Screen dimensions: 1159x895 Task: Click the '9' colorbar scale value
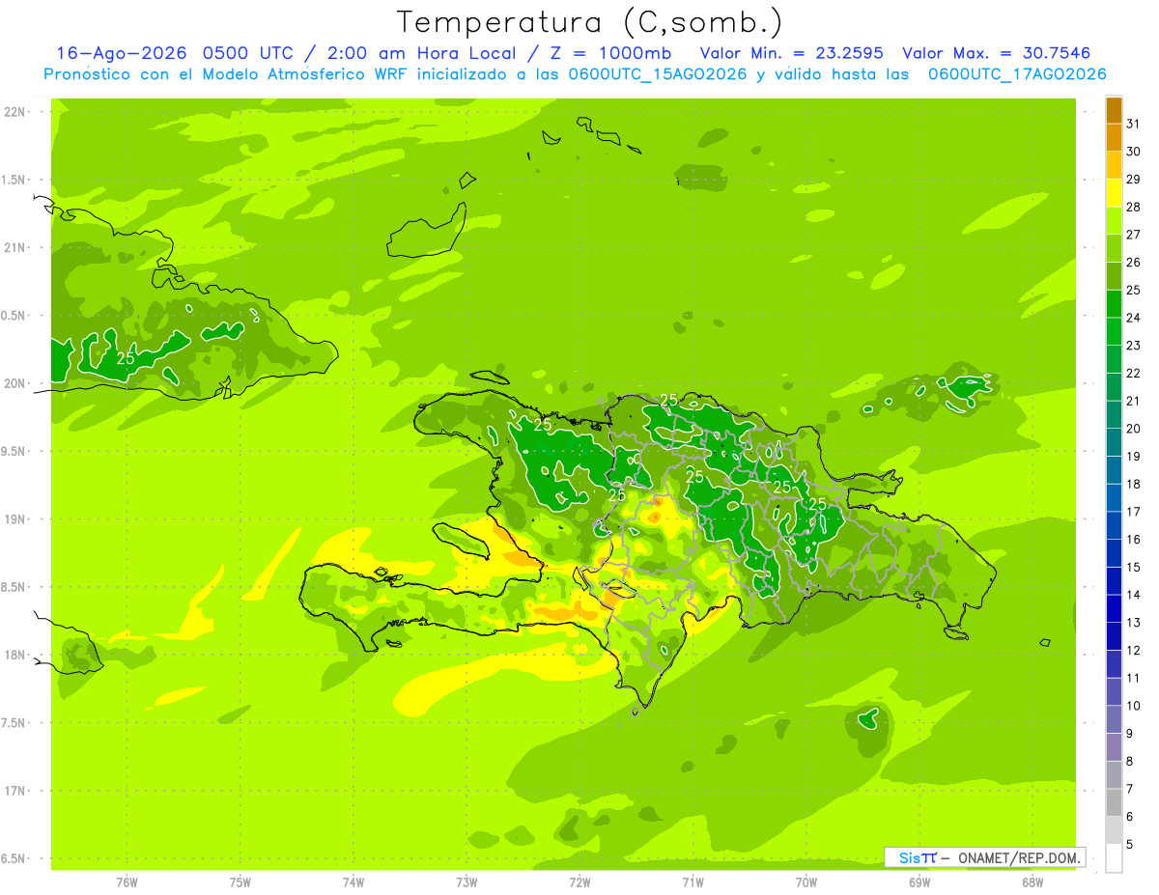[1130, 734]
